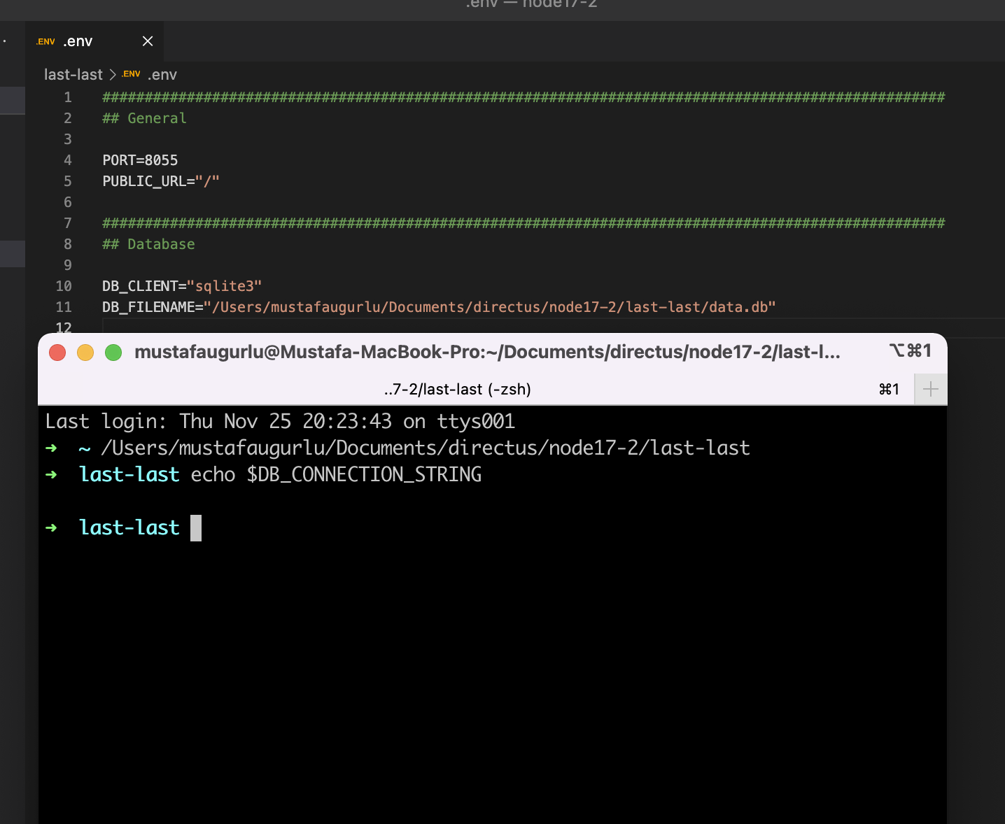Select the .env editor tab

(94, 41)
